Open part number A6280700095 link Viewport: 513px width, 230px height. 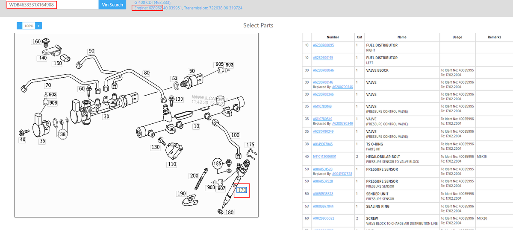pos(323,45)
